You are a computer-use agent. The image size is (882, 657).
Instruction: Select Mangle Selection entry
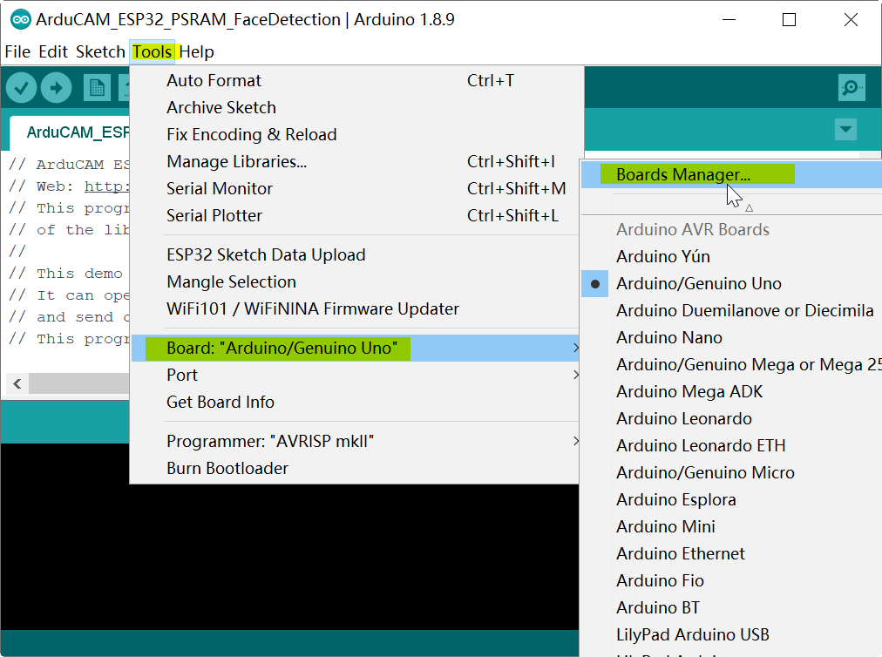(355, 281)
